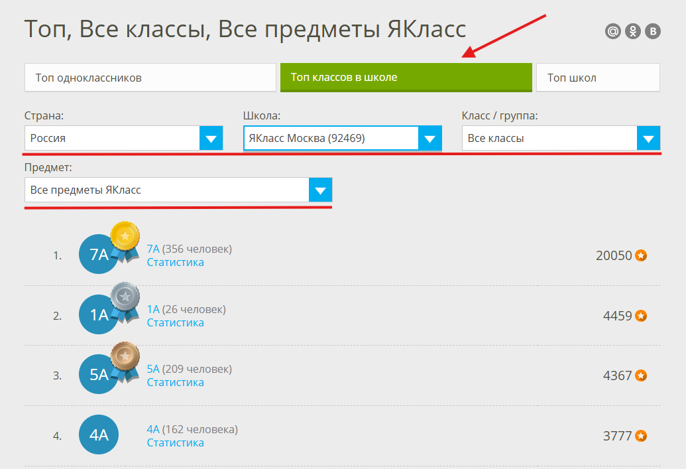The width and height of the screenshot is (686, 469).
Task: Open the 5A class link
Action: [153, 369]
